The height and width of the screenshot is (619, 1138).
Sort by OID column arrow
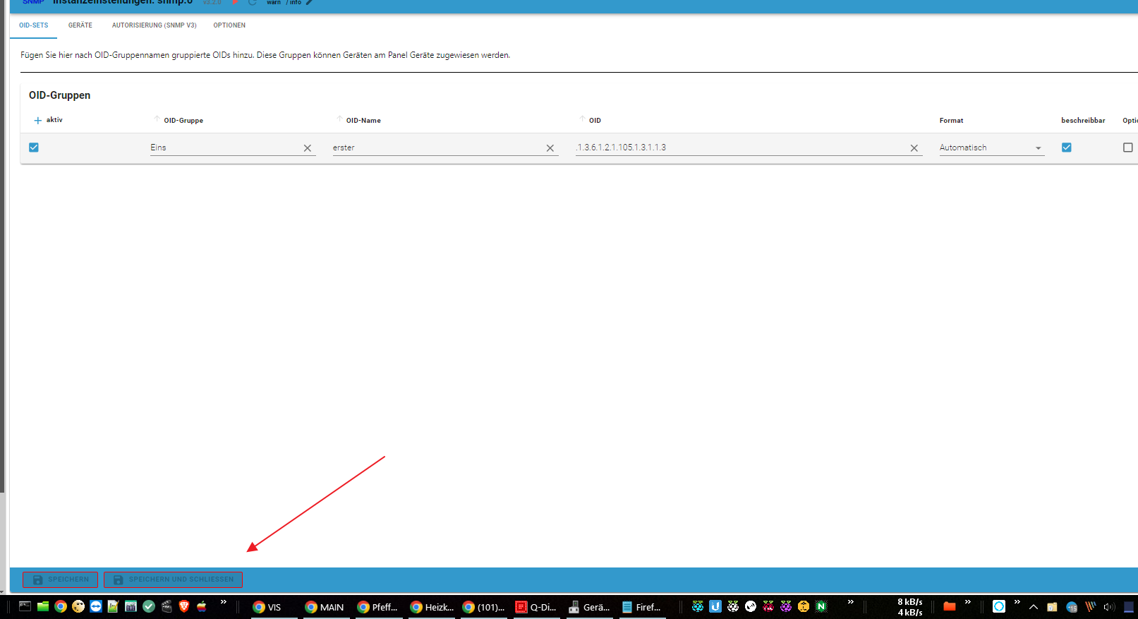pos(582,119)
